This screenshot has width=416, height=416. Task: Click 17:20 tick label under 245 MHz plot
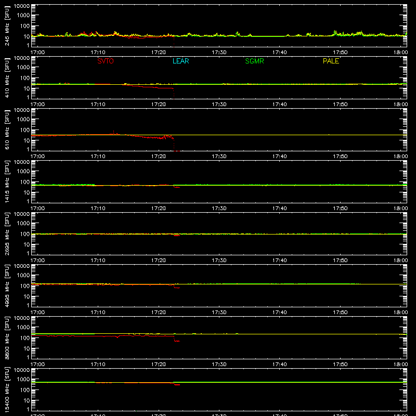pos(159,53)
